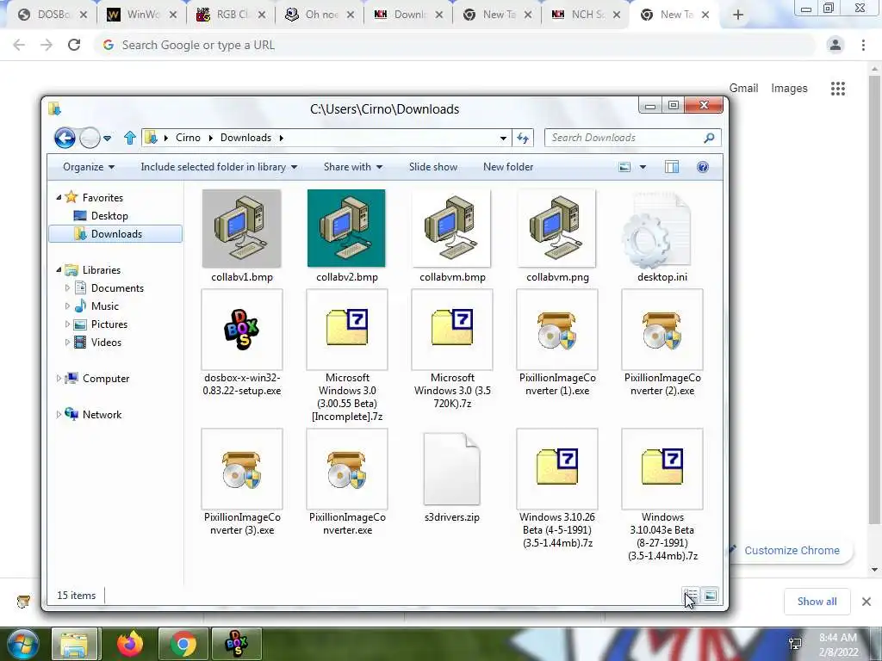Viewport: 882px width, 661px height.
Task: Click the Up one level arrow
Action: coord(130,138)
